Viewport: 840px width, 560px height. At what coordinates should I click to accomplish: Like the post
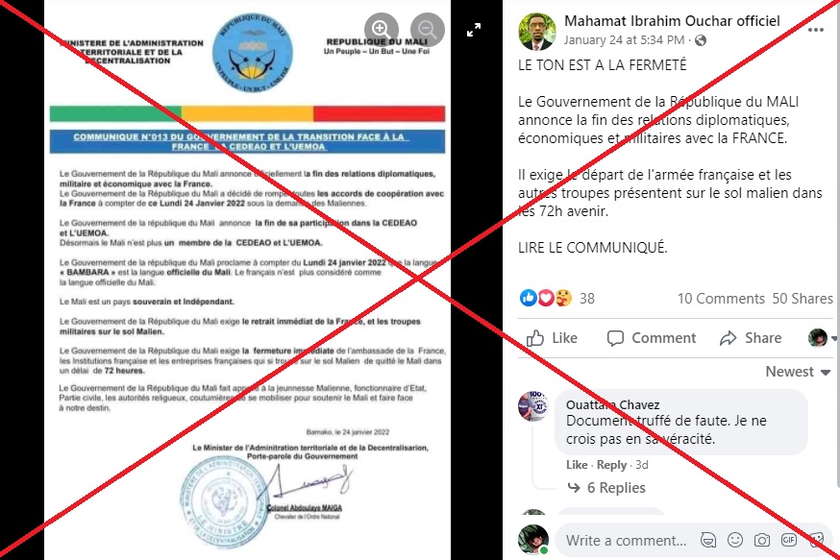(552, 338)
